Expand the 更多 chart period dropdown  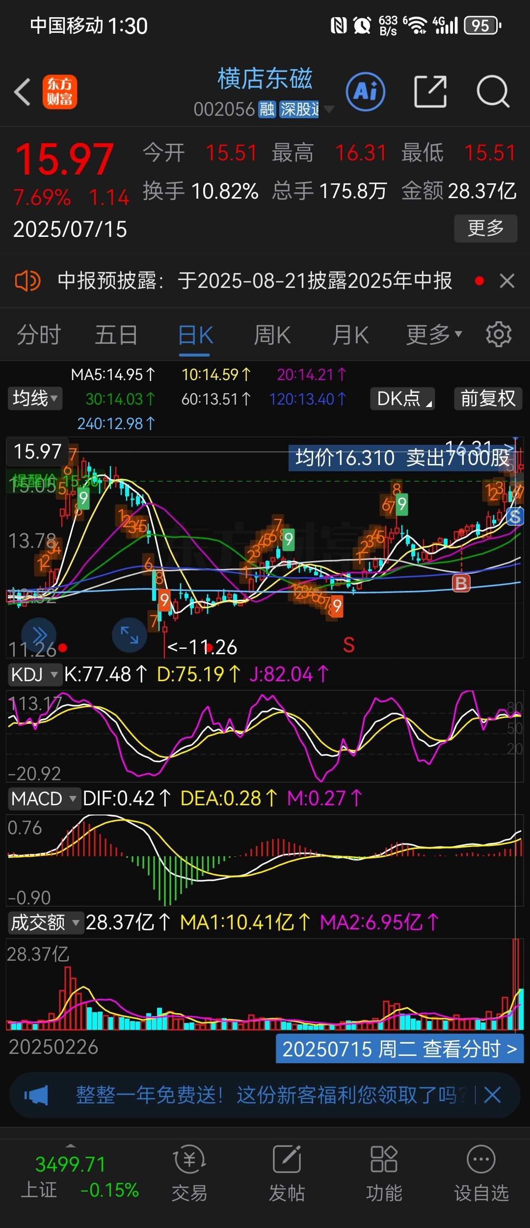pos(434,335)
